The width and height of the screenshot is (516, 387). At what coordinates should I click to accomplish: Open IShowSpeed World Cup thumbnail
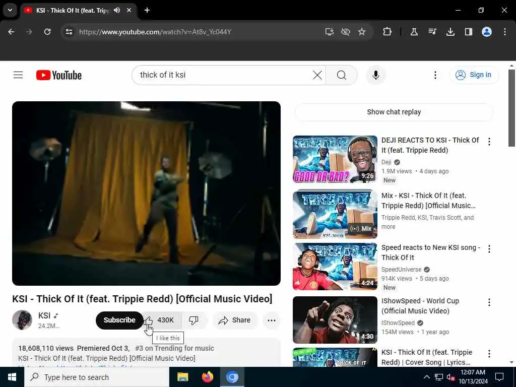click(x=335, y=320)
